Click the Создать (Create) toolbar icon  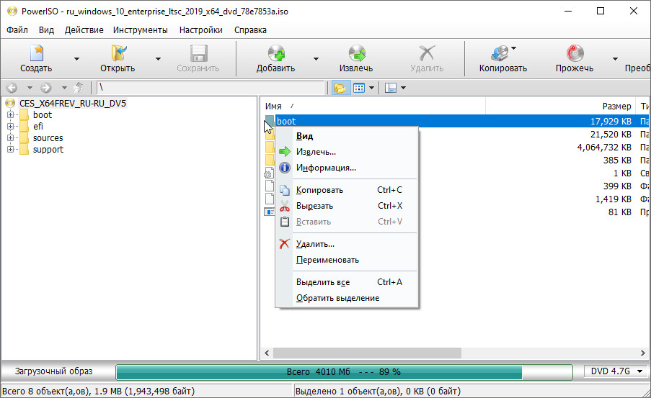point(36,54)
